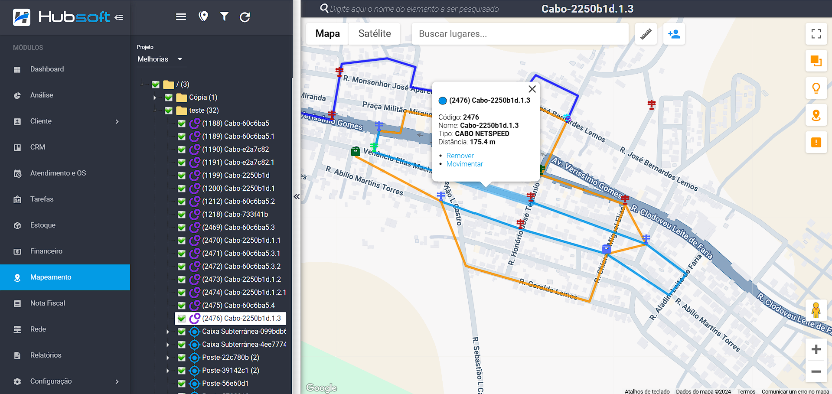Uncheck Poste-56e60d1 visibility checkbox
The image size is (832, 394).
182,384
